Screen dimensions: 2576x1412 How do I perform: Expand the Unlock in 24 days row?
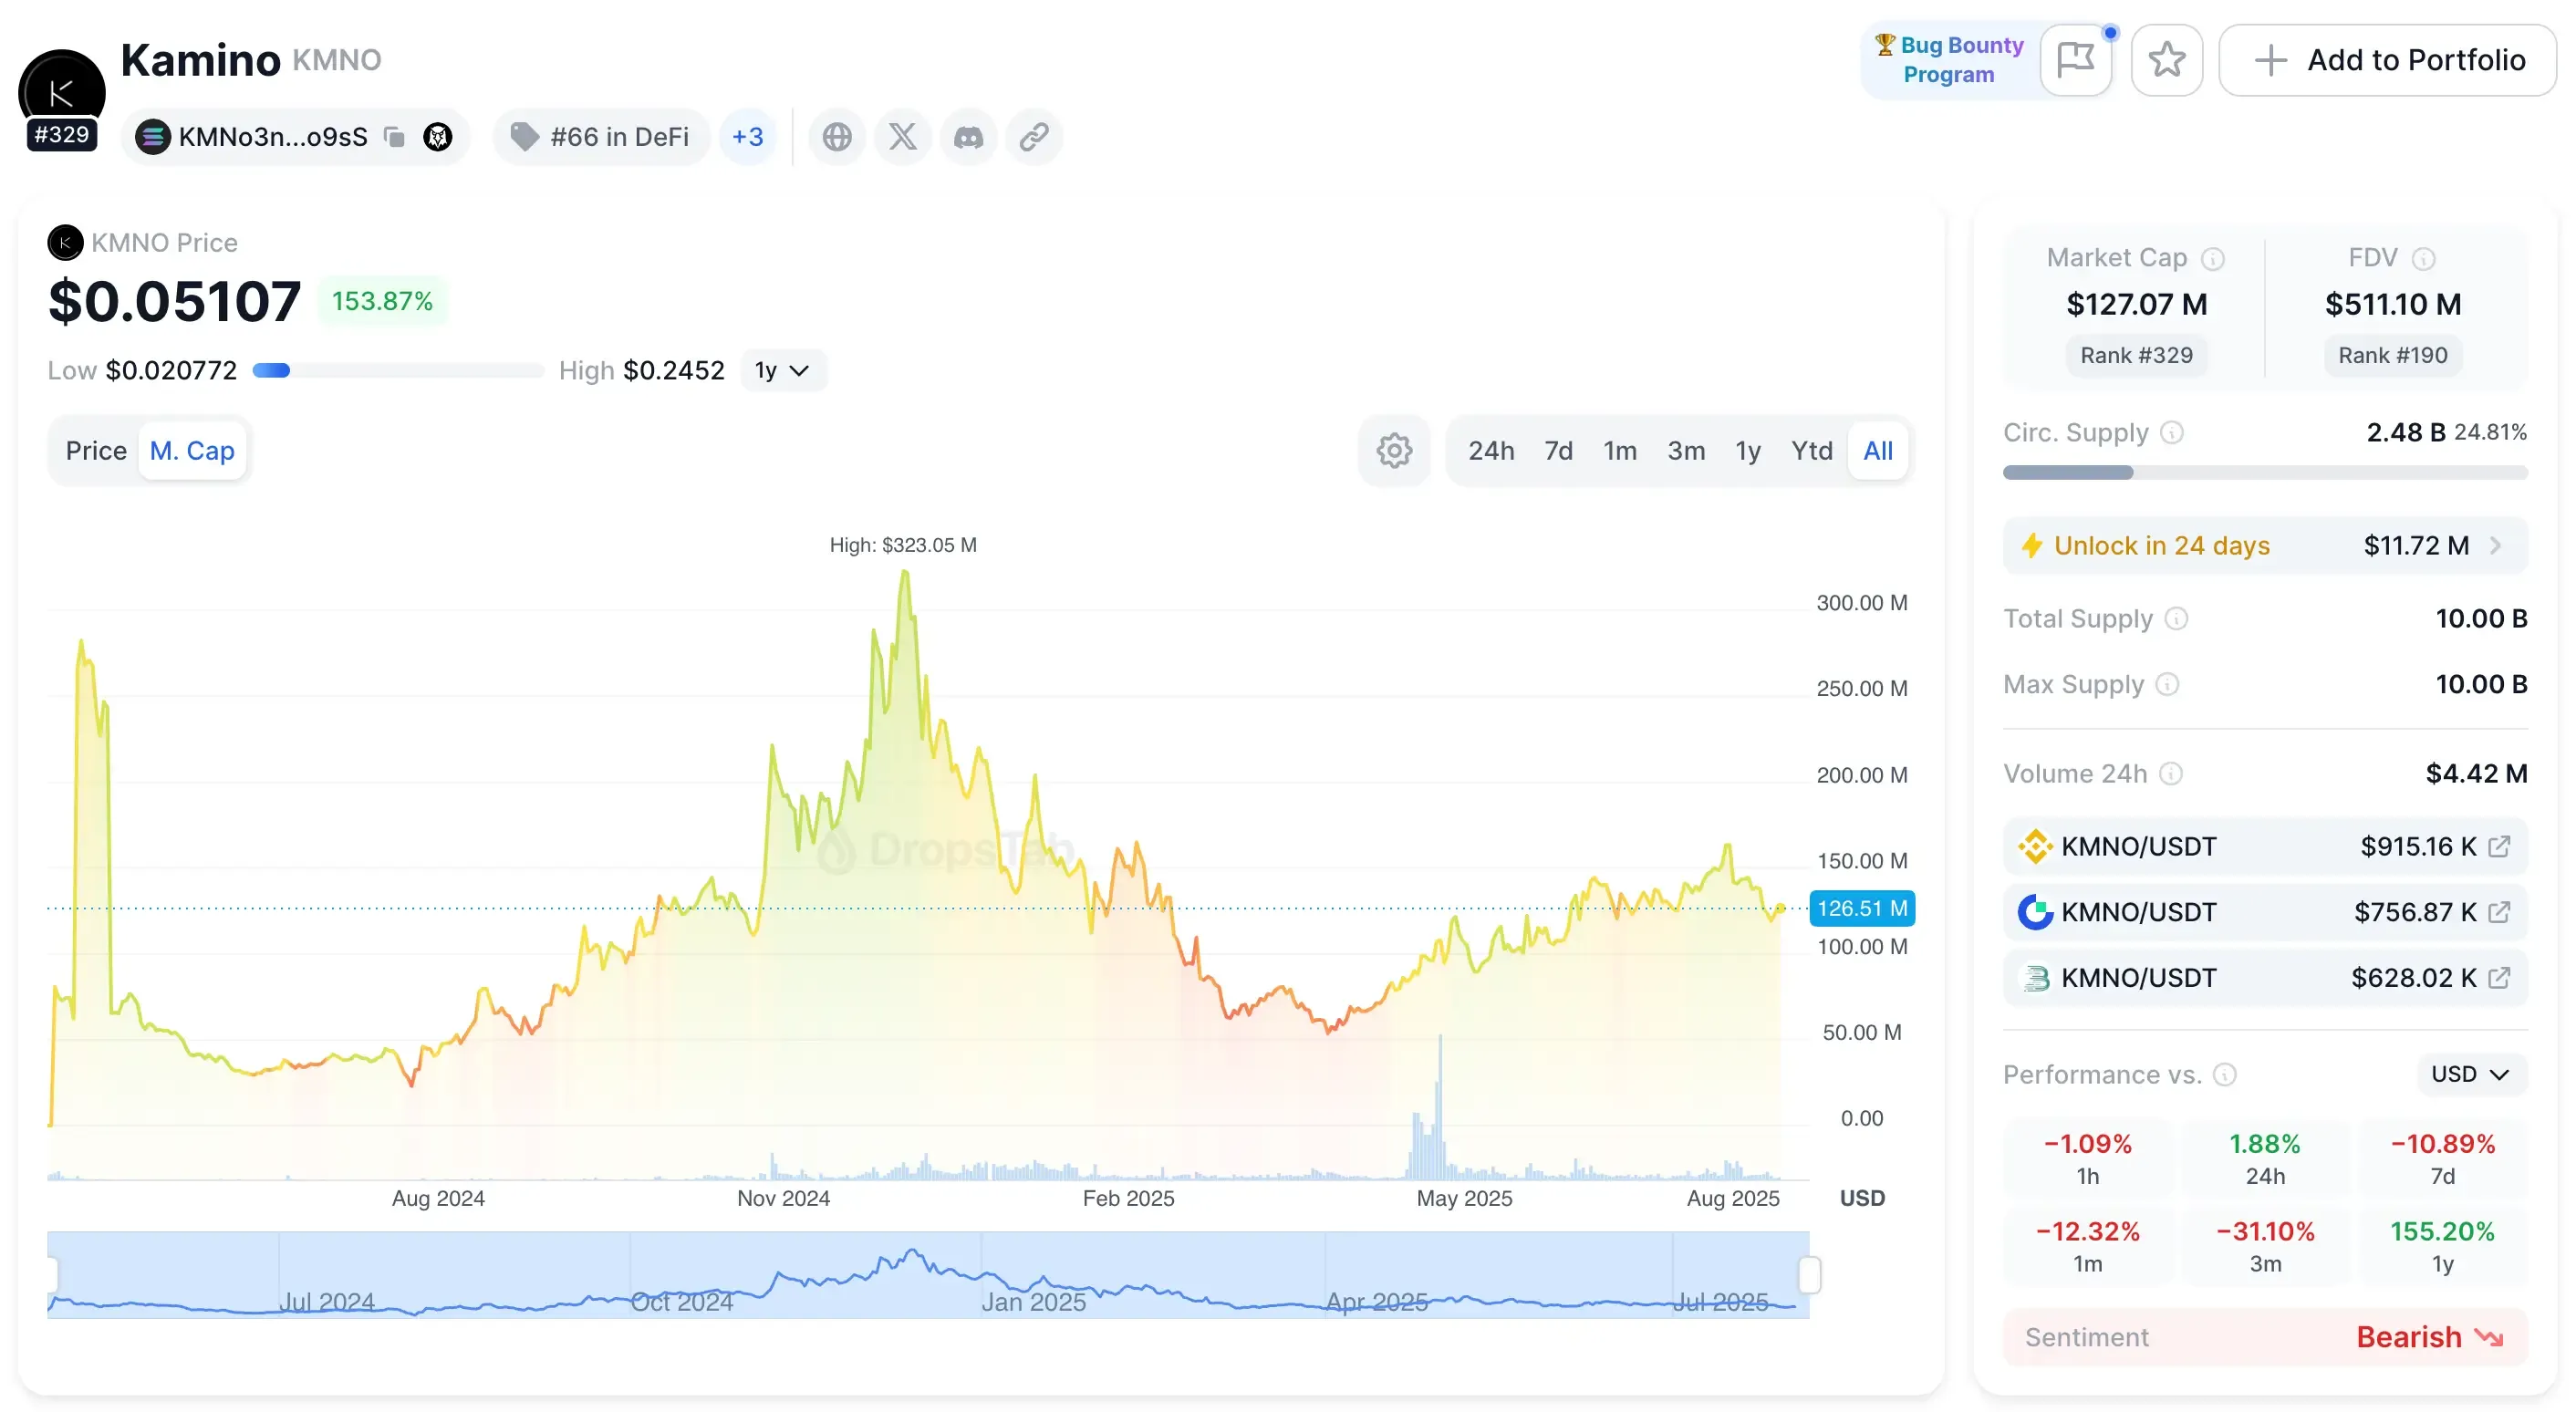(x=2264, y=545)
